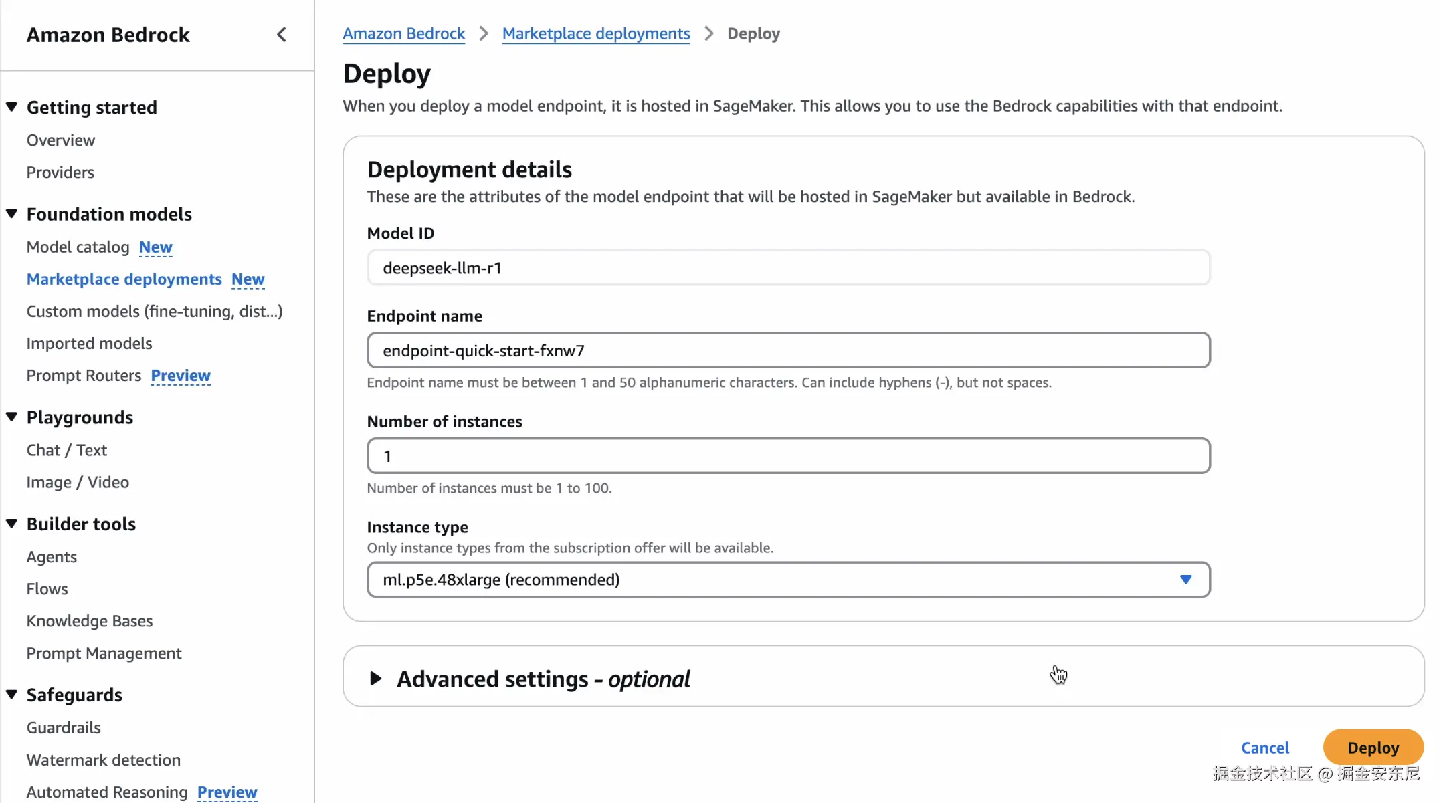
Task: Go to Amazon Bedrock breadcrumb link
Action: coord(403,33)
